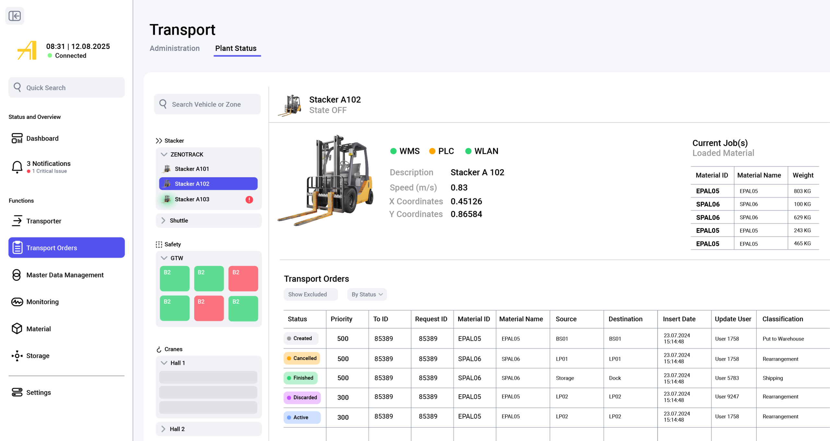Click the Search Vehicle or Zone field
830x441 pixels.
click(x=207, y=104)
